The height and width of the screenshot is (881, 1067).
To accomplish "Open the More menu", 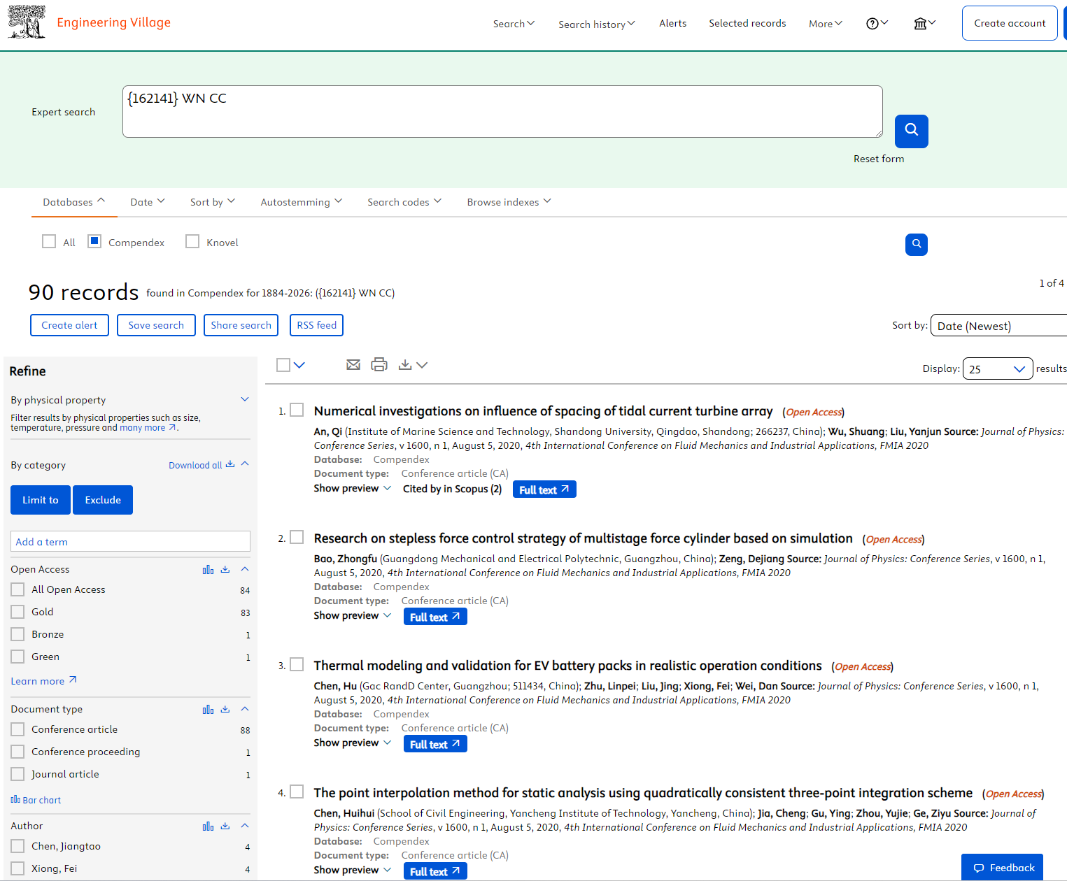I will coord(826,24).
